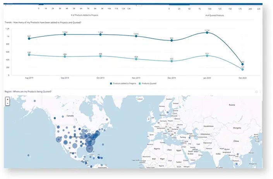Click the Nov 2019 axis label
This screenshot has width=273, height=179.
(136, 78)
